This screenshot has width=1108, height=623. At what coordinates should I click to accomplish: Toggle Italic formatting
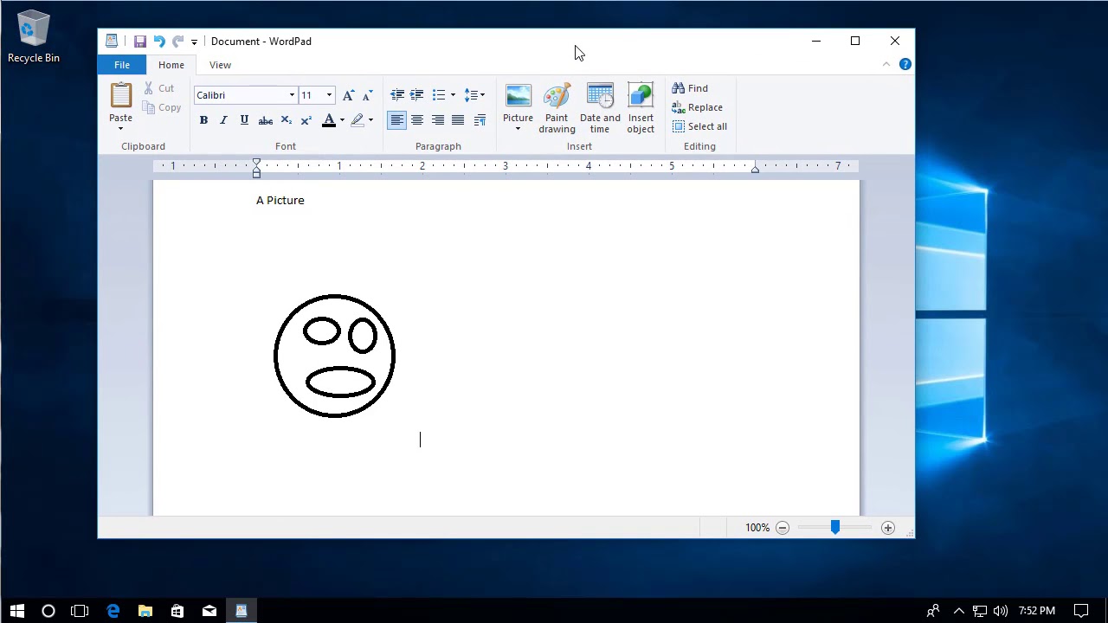223,120
